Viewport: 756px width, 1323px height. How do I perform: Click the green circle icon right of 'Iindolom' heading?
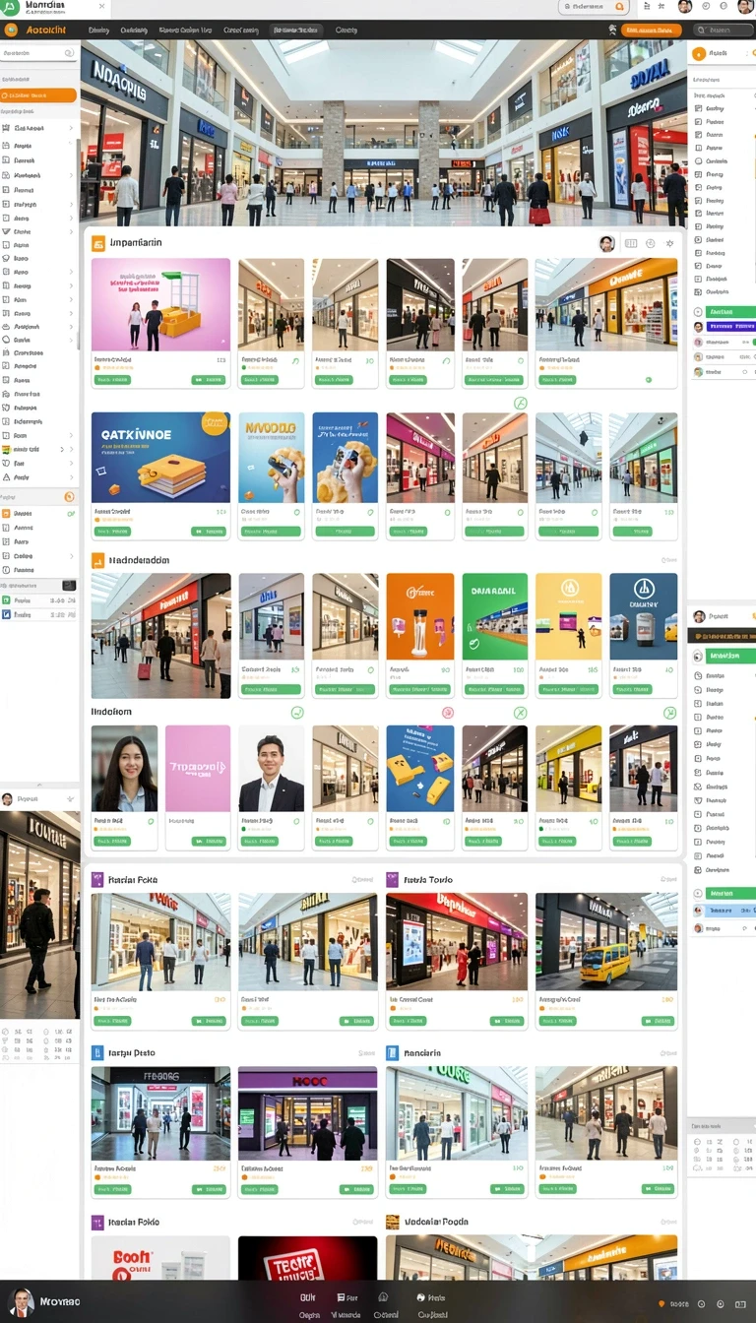(297, 712)
